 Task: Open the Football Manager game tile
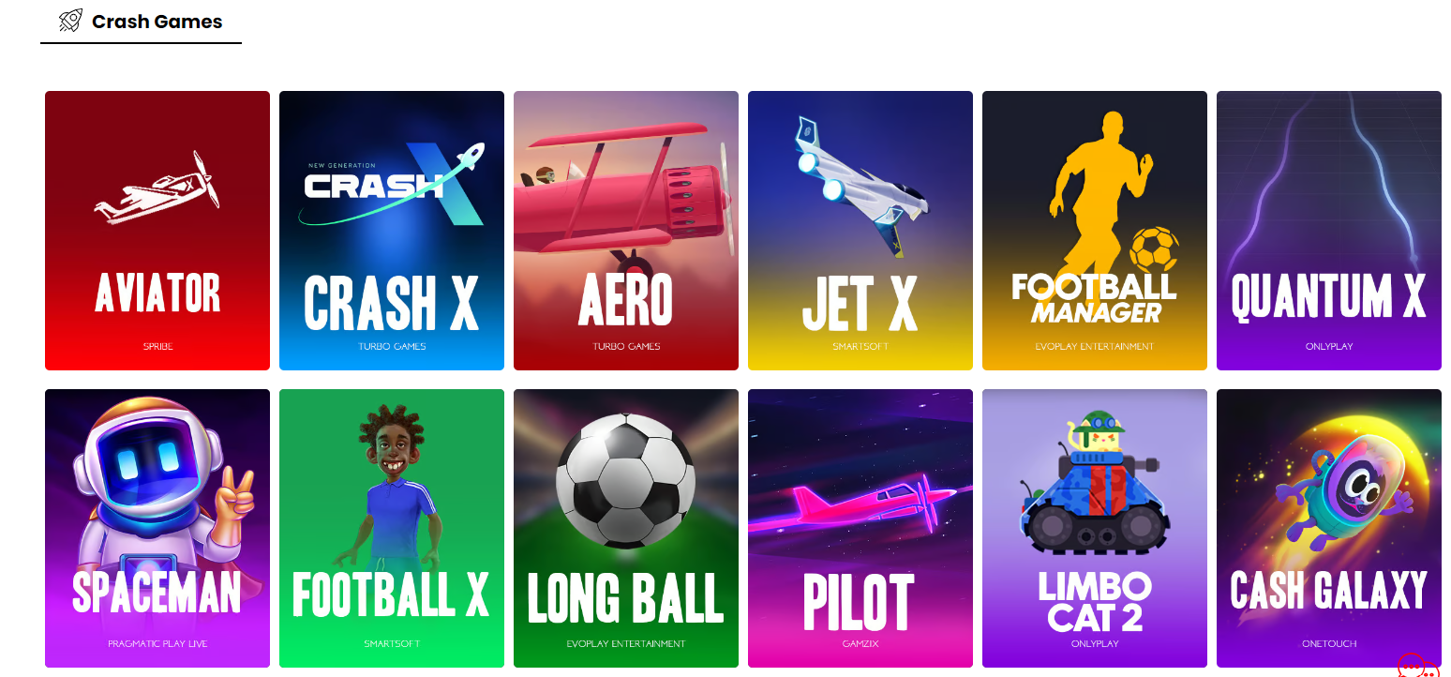[x=1095, y=231]
